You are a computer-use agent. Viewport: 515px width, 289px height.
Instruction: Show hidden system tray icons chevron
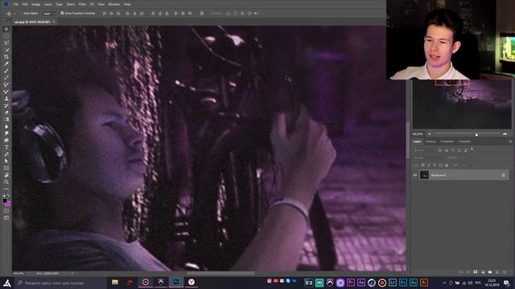(444, 283)
